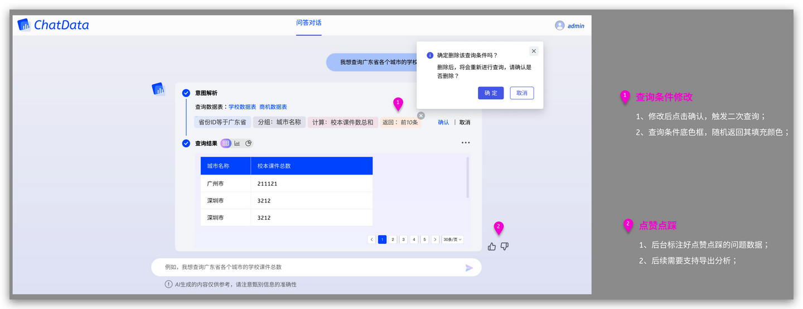Screen dimensions: 803x309
Task: Open the 30条/页 page size dropdown
Action: pyautogui.click(x=453, y=239)
